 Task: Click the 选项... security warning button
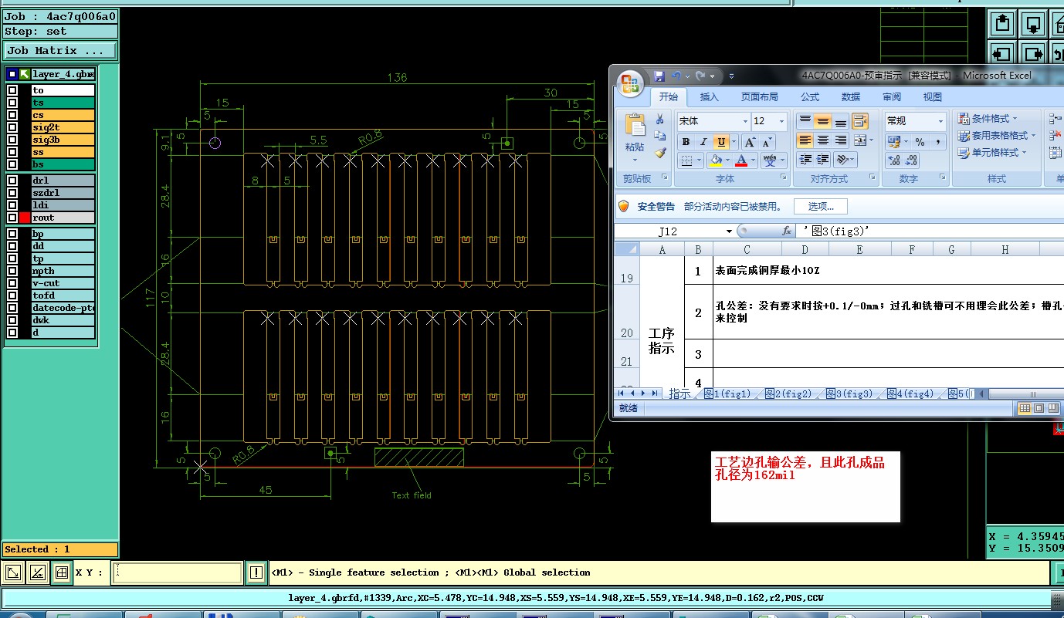coord(821,206)
